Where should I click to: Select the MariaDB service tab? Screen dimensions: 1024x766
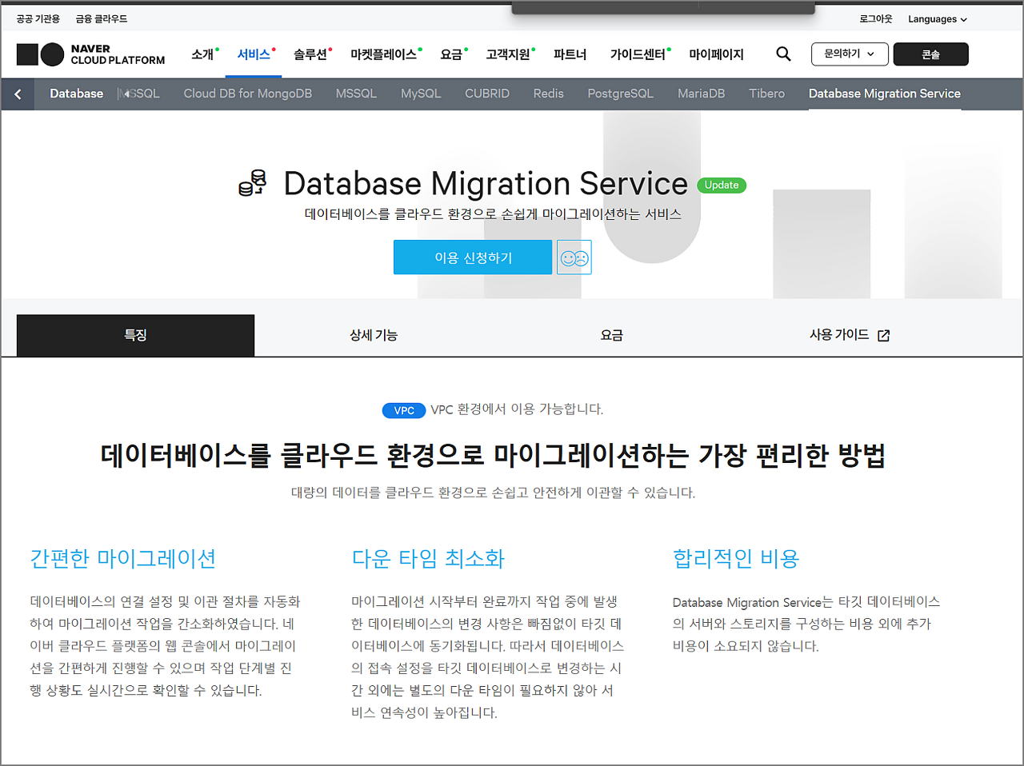[x=702, y=94]
